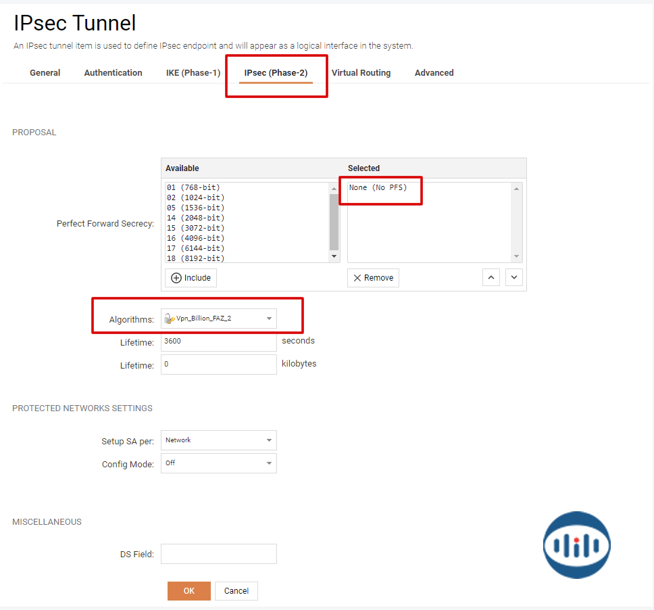Click the Available list scrollbar down arrow
Screen dimensions: 654x610
pyautogui.click(x=334, y=257)
